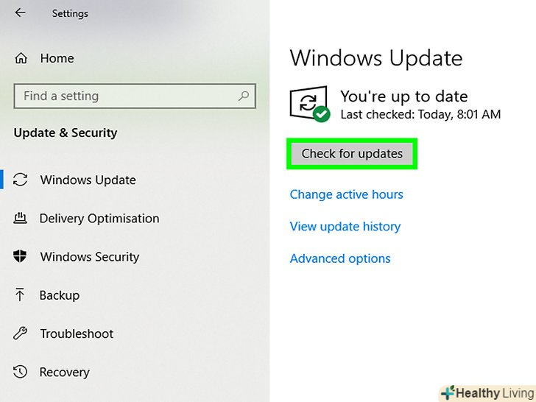Open the Change active hours link
The image size is (536, 402).
pos(346,194)
